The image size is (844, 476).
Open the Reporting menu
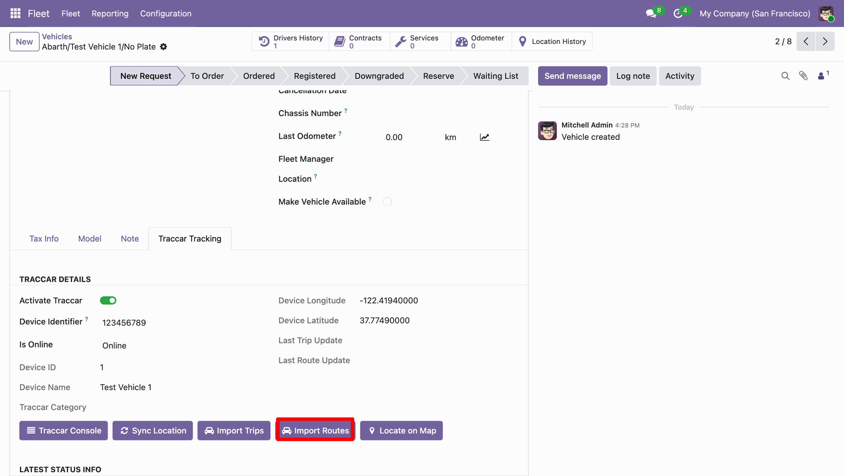(110, 14)
